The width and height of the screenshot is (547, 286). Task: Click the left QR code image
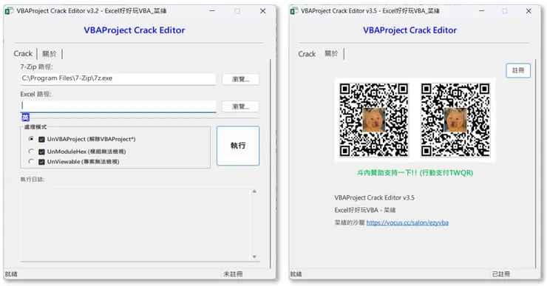pos(373,120)
